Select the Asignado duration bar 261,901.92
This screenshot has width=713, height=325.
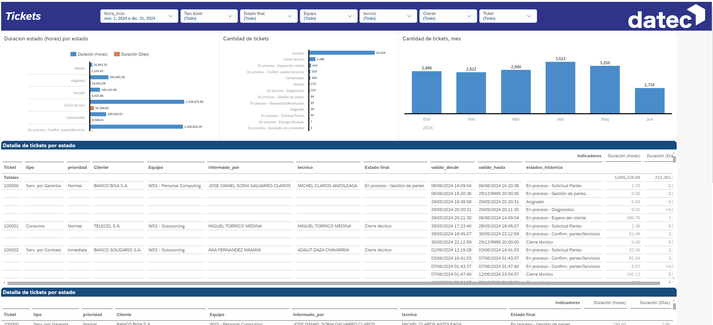click(x=100, y=77)
